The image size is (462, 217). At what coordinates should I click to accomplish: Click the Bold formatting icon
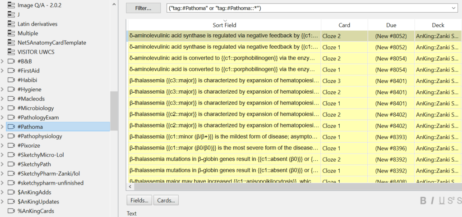(x=423, y=201)
